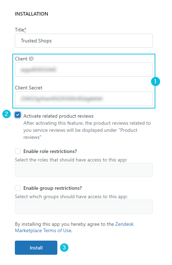172x265 pixels.
Task: Click the Enable role restrictions label
Action: [x=50, y=151]
